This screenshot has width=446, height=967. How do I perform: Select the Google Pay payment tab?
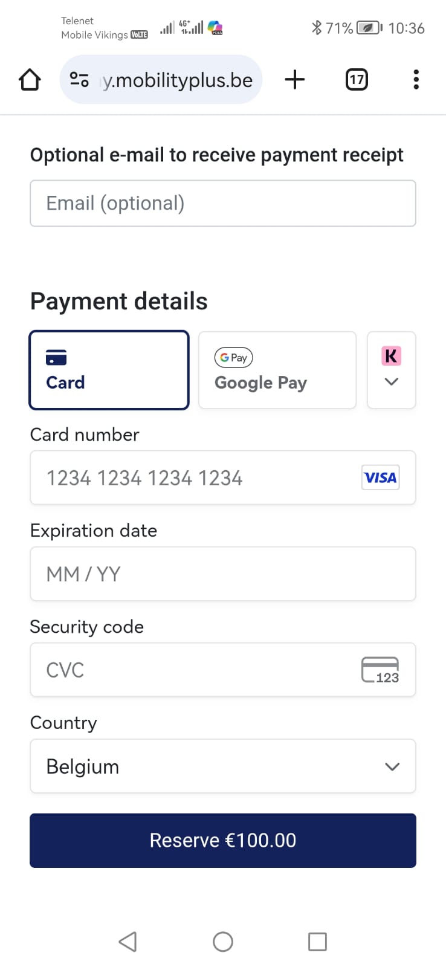tap(277, 370)
